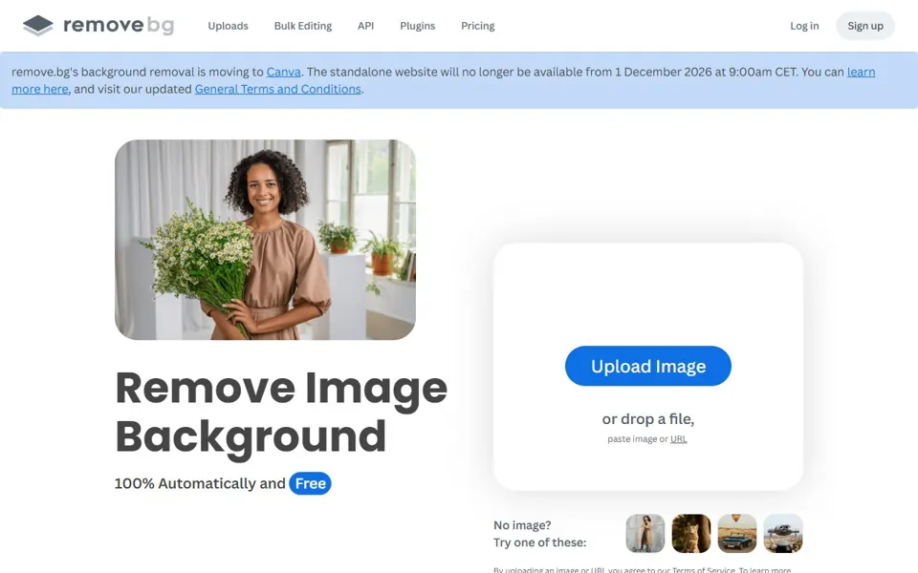The height and width of the screenshot is (573, 918).
Task: Follow the Canva link in banner
Action: tap(283, 72)
